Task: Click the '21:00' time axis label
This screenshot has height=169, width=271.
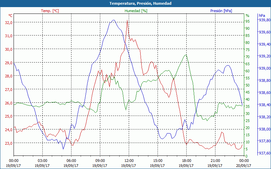Action: click(215, 161)
